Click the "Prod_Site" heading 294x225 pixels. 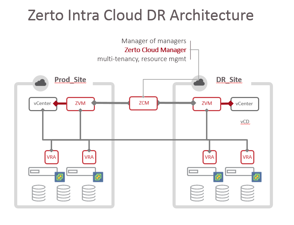(x=70, y=80)
